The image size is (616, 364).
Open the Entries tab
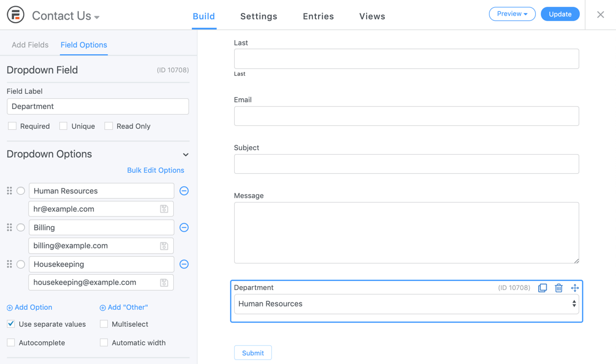point(318,16)
